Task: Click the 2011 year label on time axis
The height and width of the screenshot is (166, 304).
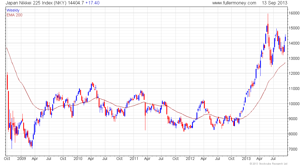Action: click(x=134, y=159)
